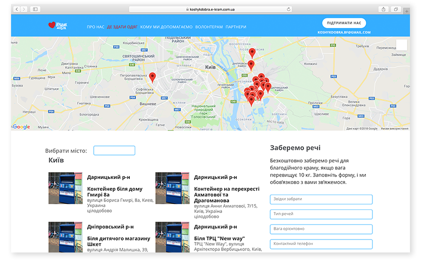The image size is (421, 265).
Task: Toggle the map fullscreen control square
Action: (401, 45)
